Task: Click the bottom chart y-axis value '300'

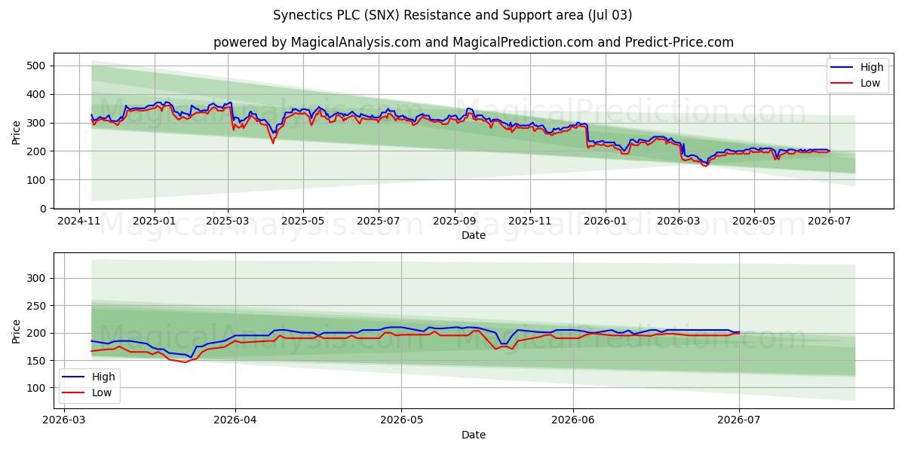Action: [38, 278]
